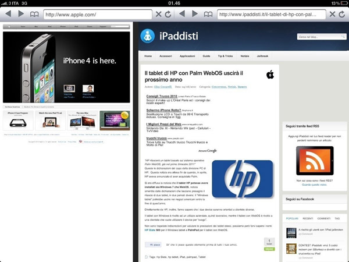Switch to the RECENTI tab
The height and width of the screenshot is (262, 349).
point(308,218)
